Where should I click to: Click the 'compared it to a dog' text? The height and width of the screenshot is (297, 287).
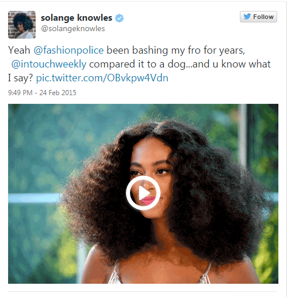click(137, 64)
